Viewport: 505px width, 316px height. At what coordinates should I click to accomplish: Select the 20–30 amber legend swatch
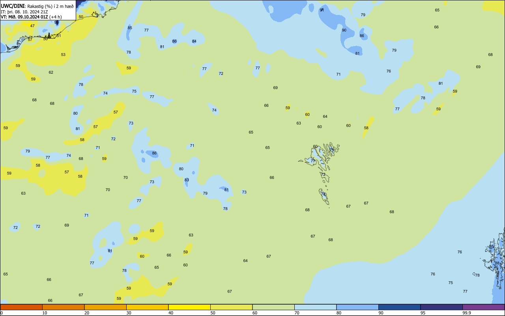pos(105,307)
